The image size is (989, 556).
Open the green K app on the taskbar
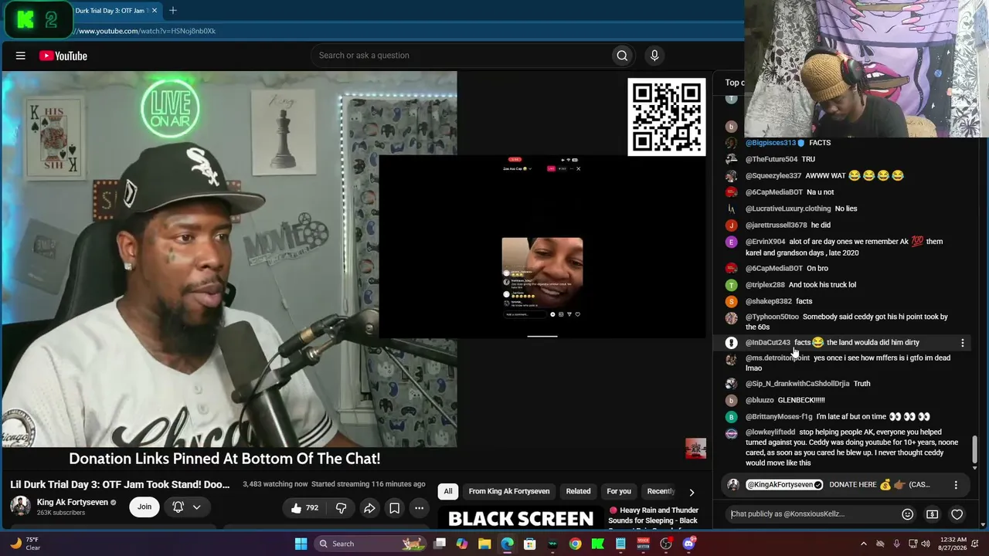coord(597,544)
